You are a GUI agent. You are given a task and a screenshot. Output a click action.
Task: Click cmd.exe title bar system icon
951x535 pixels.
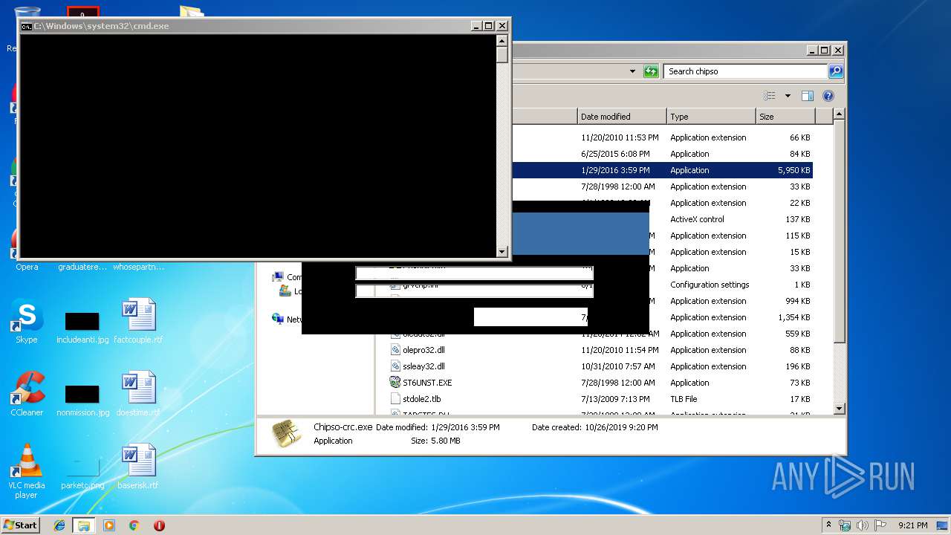(26, 26)
